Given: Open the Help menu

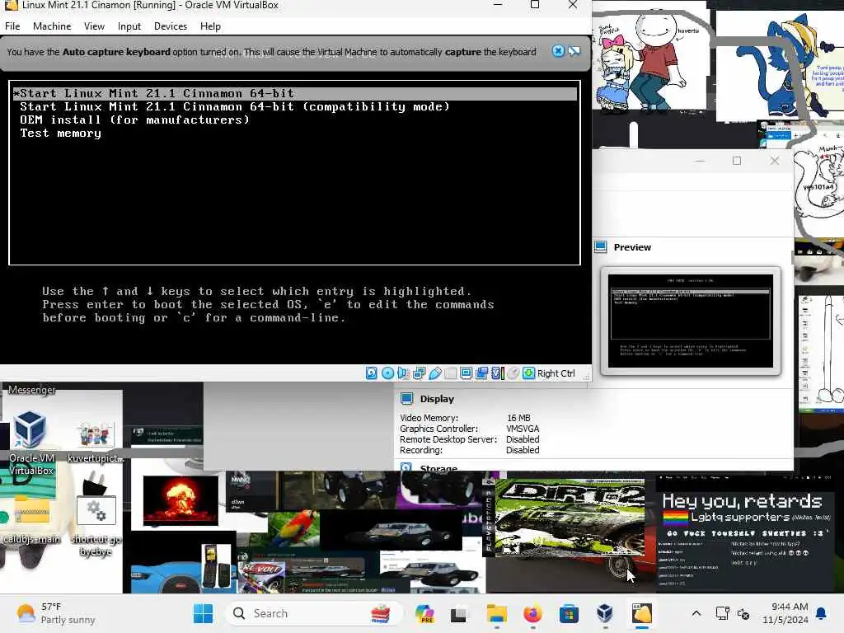Looking at the screenshot, I should (210, 26).
